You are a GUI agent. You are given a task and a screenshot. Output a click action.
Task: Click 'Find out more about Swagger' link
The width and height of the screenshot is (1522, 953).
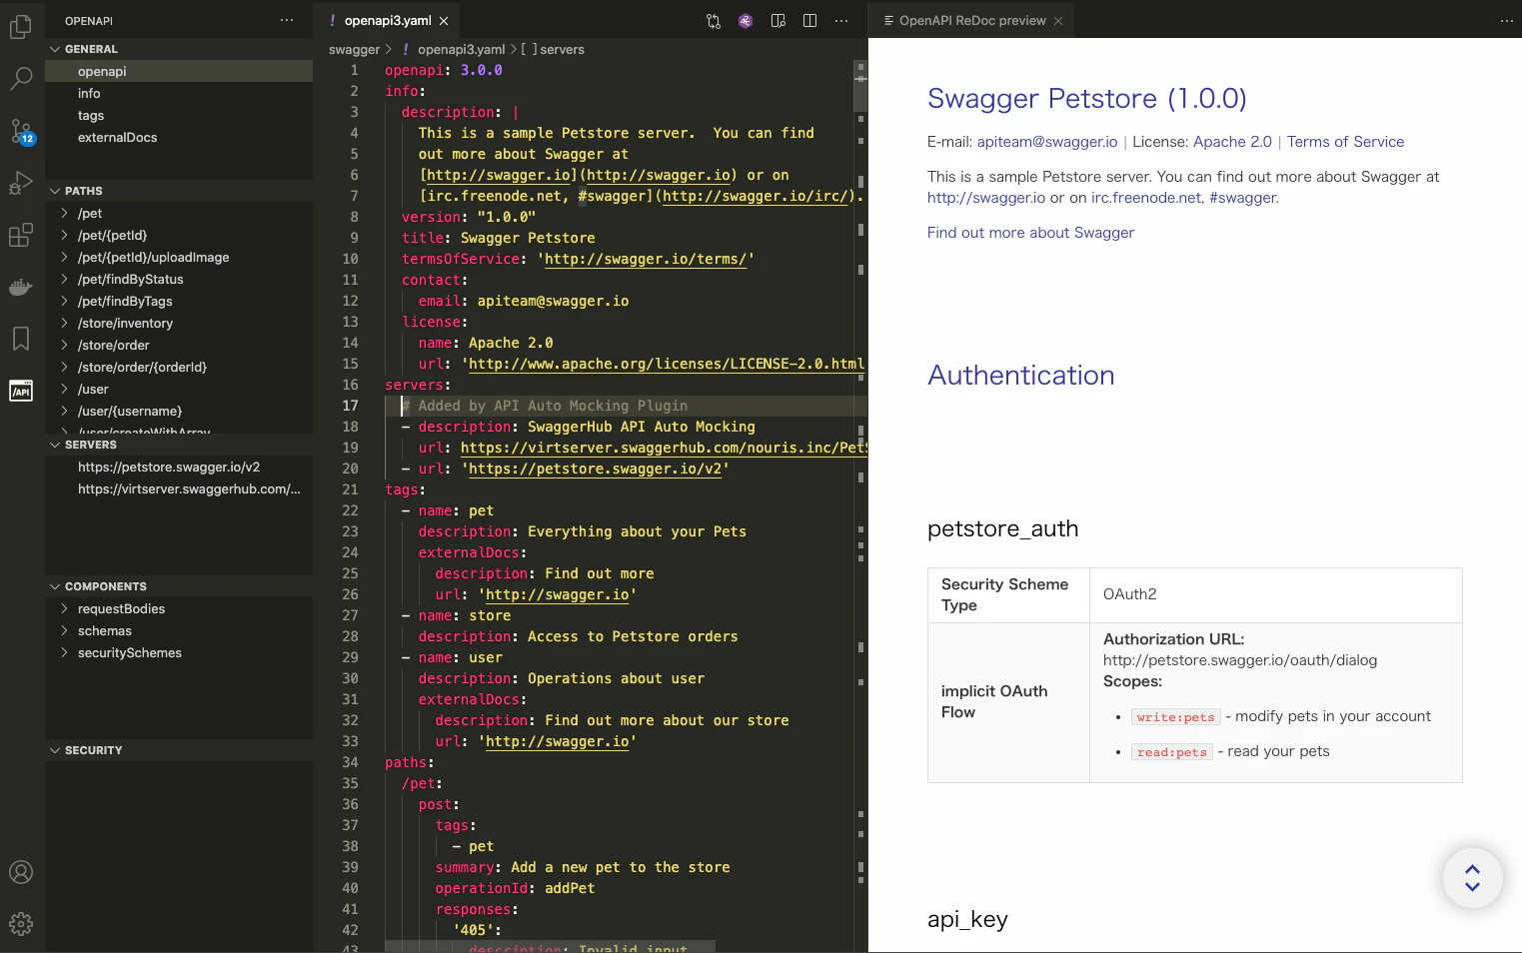[x=1030, y=233]
